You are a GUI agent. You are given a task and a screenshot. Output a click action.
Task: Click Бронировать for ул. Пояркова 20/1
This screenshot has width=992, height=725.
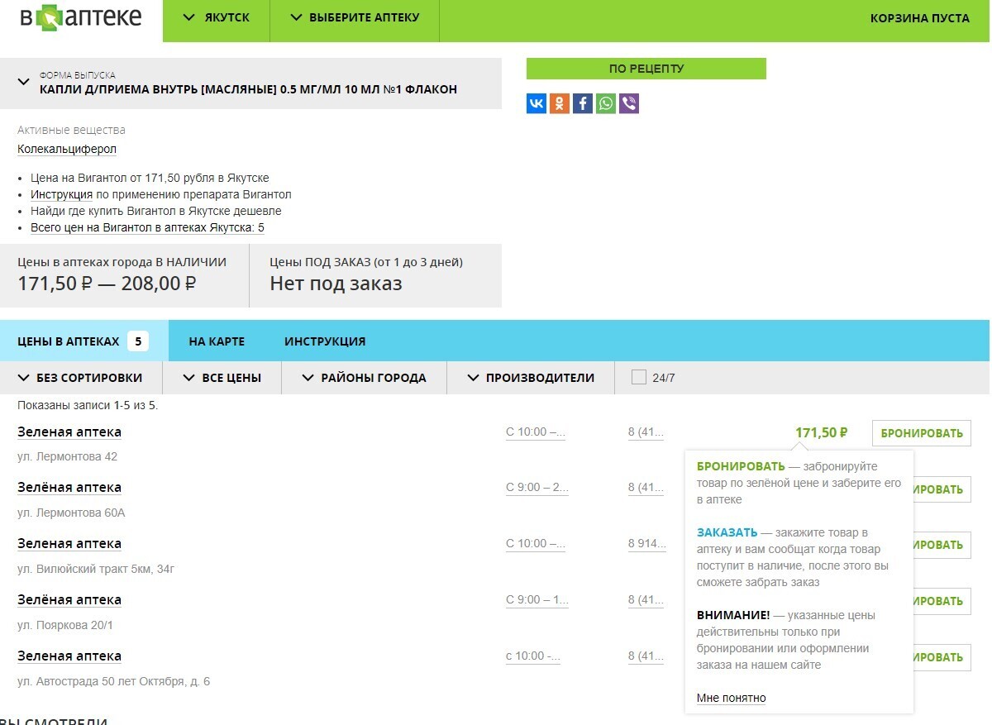pyautogui.click(x=941, y=601)
